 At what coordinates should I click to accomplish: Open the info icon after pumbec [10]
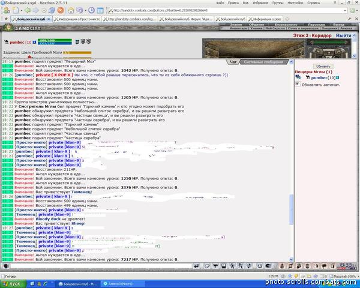(x=34, y=42)
